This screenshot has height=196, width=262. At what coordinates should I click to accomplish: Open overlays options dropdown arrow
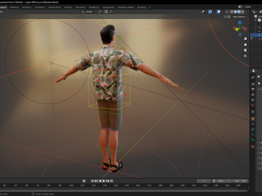pos(222,11)
